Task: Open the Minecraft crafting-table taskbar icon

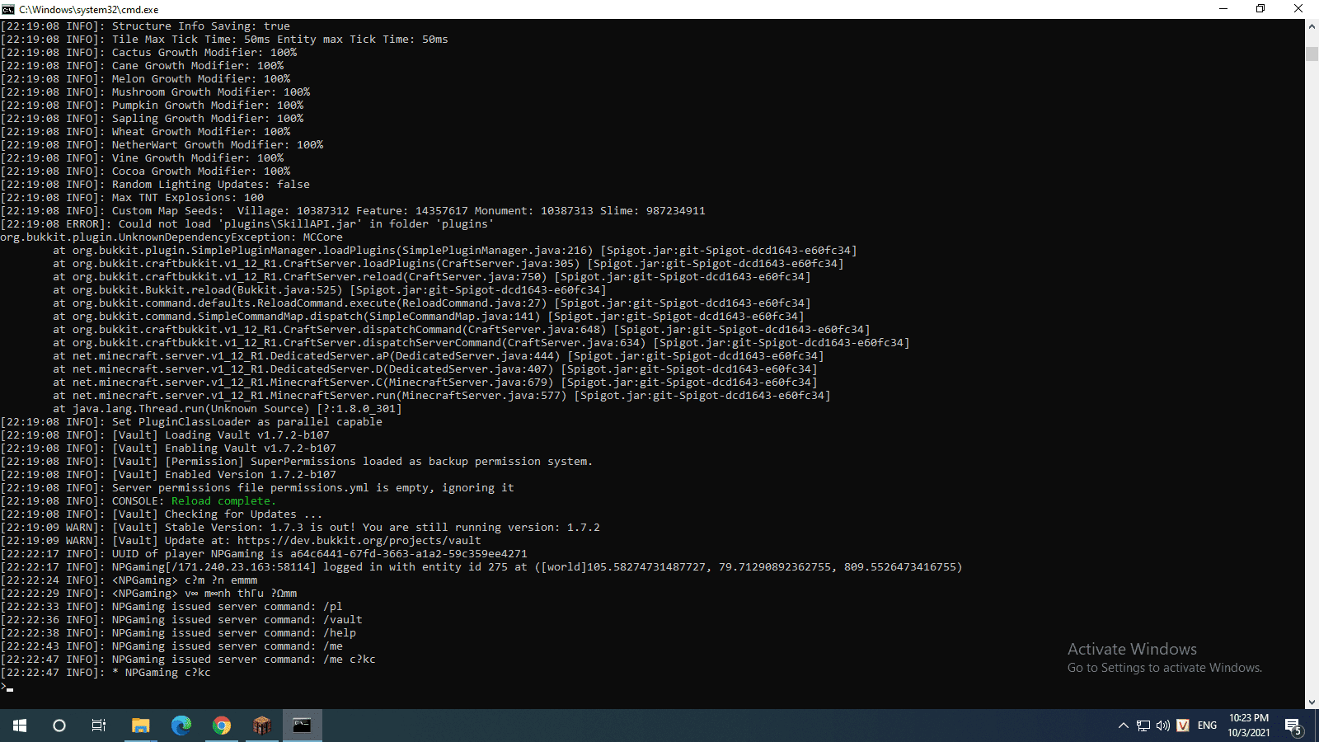Action: [262, 726]
